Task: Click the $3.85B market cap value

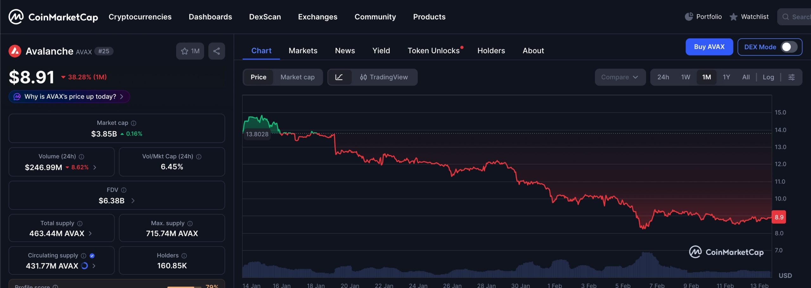Action: (x=104, y=134)
